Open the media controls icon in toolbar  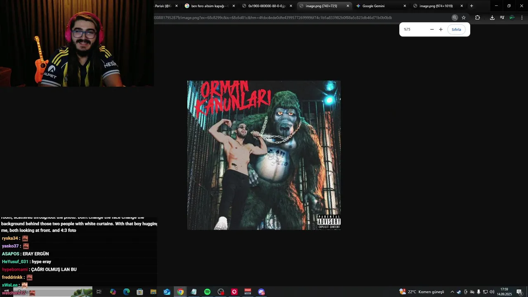[x=502, y=18]
